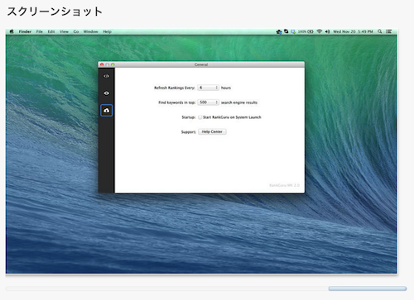This screenshot has height=300, width=414.
Task: Open the Apple menu
Action: 12,31
